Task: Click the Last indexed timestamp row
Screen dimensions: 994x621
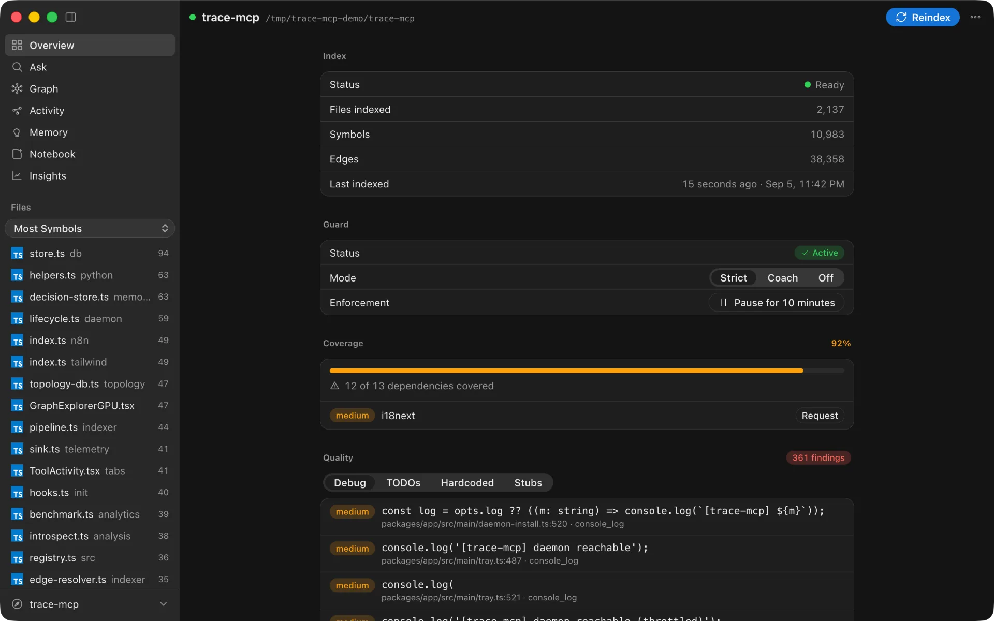Action: [587, 184]
